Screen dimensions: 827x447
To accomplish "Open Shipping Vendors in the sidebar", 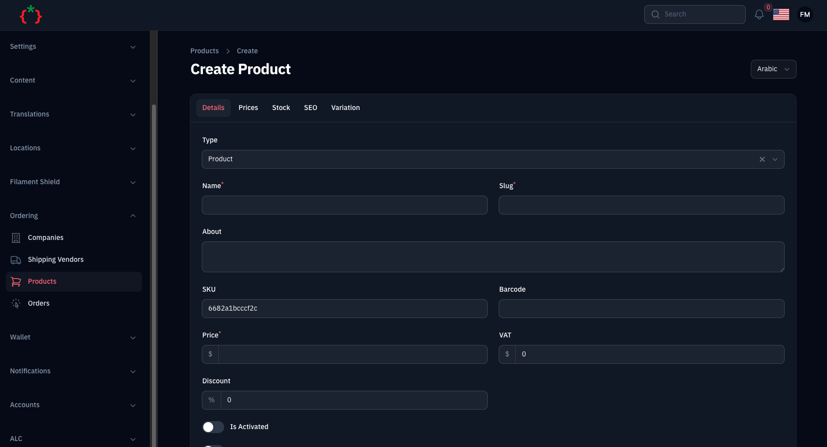I will click(74, 260).
